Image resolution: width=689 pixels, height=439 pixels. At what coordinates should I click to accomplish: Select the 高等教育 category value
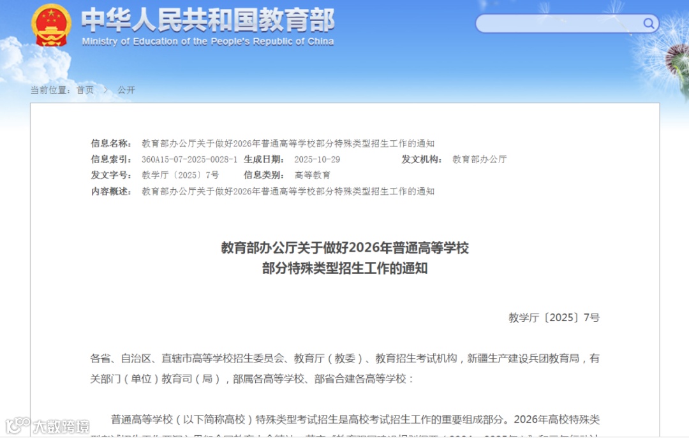click(313, 175)
